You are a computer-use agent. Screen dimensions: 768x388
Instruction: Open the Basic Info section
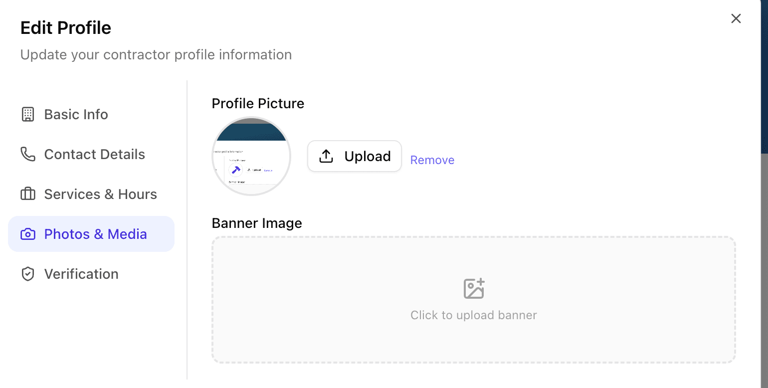tap(91, 114)
